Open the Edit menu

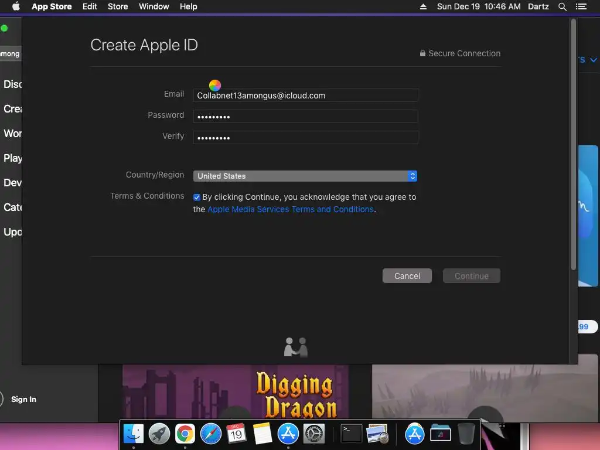coord(90,6)
